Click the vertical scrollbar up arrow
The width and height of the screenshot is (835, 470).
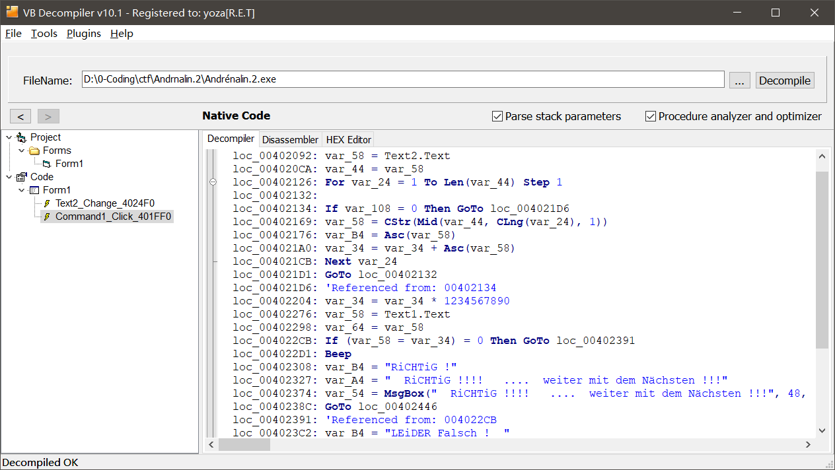pyautogui.click(x=822, y=157)
